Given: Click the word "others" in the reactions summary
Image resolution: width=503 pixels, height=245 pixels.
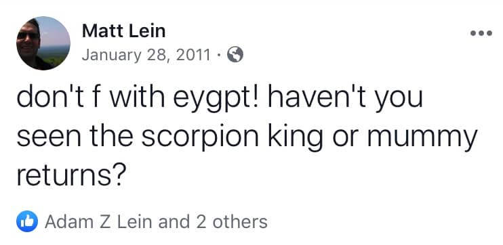Looking at the screenshot, I should tap(240, 221).
